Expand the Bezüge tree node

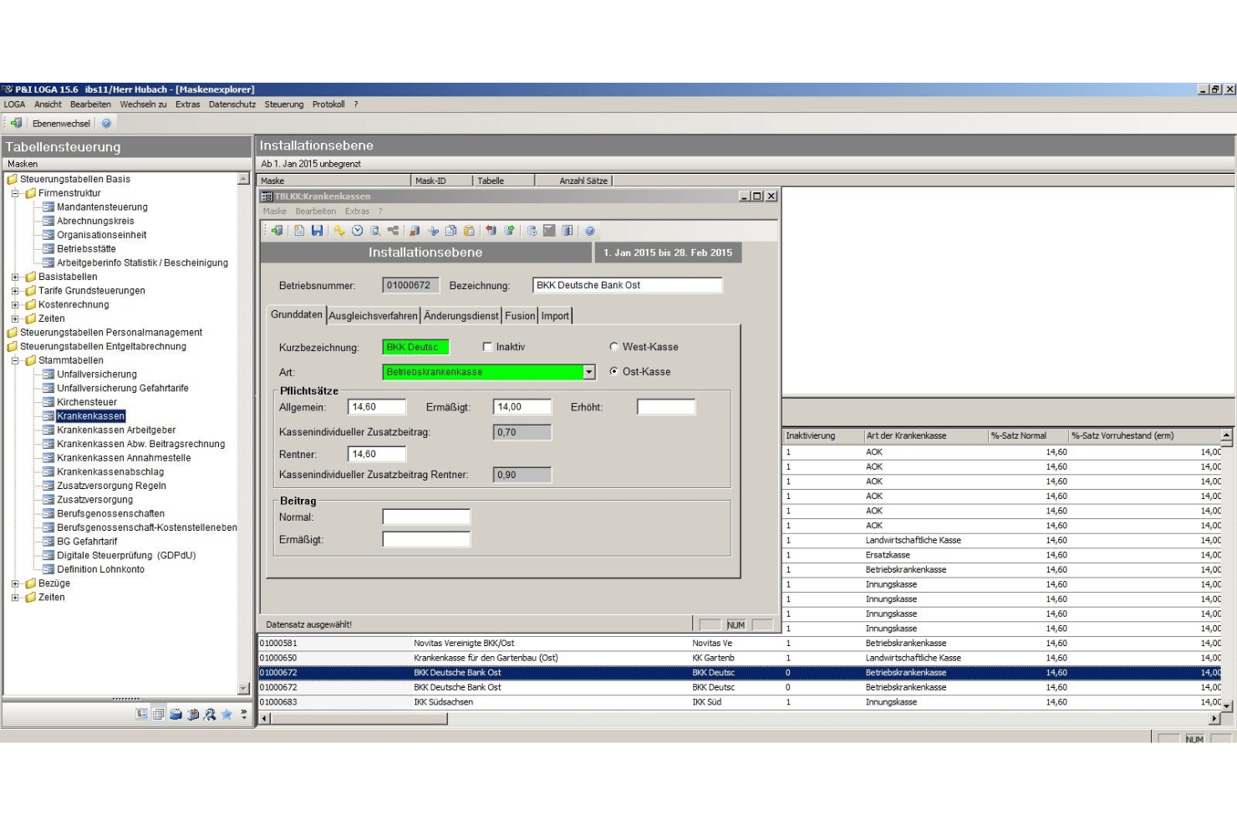[15, 583]
